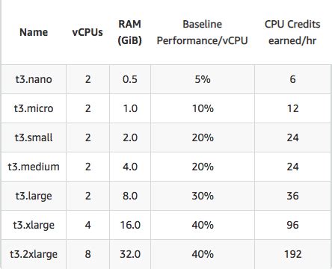The height and width of the screenshot is (269, 332).
Task: Click the 0.5 RAM value for t3.nano
Action: [x=130, y=79]
